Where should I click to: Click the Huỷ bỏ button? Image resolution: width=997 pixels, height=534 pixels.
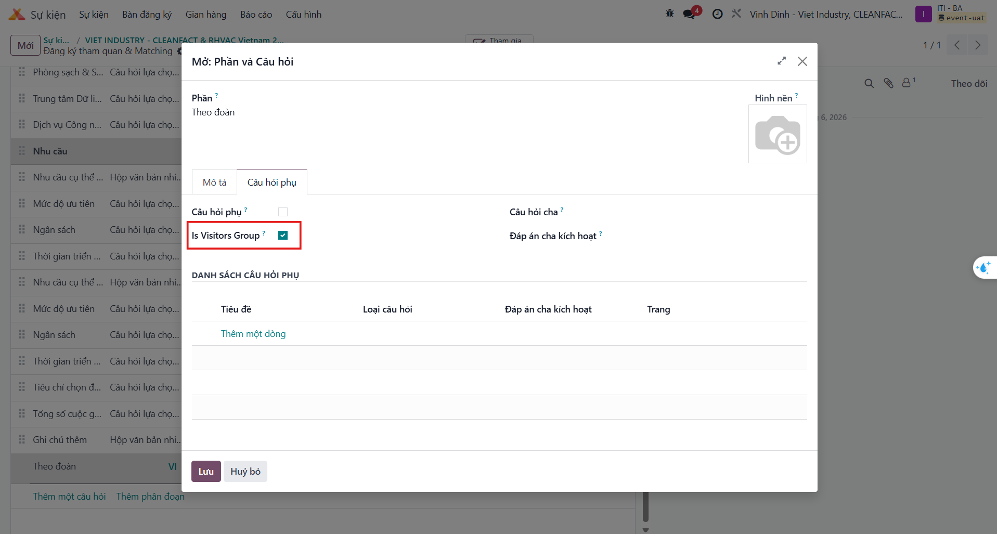click(x=245, y=472)
